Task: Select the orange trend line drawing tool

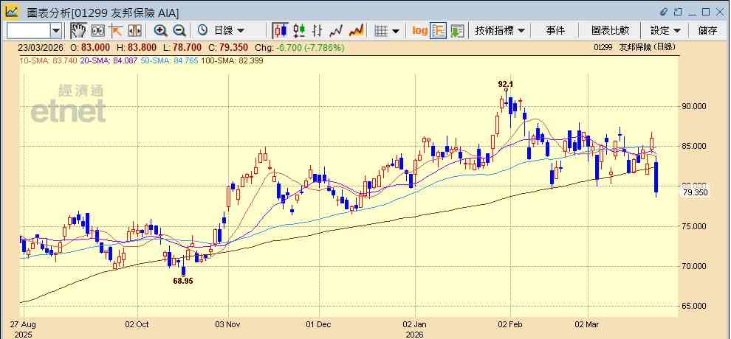Action: point(116,31)
